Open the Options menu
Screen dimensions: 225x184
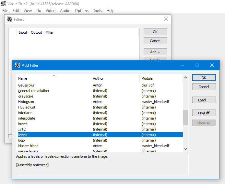click(x=82, y=11)
